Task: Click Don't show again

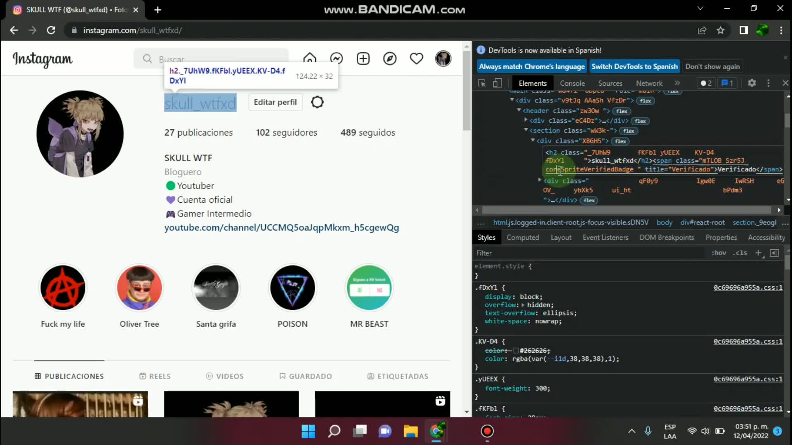Action: click(x=712, y=66)
